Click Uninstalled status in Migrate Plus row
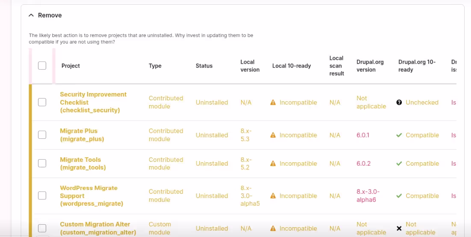The image size is (471, 237). [x=212, y=135]
